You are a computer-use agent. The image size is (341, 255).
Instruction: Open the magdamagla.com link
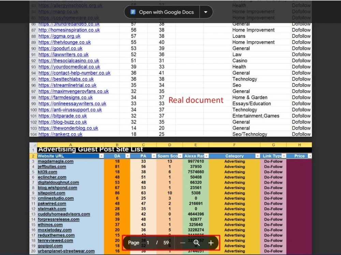[x=56, y=161]
